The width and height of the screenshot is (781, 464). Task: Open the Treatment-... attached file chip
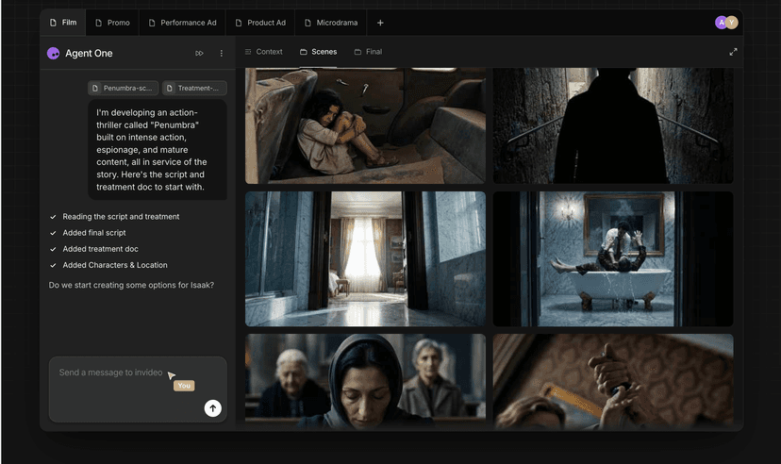(x=194, y=88)
